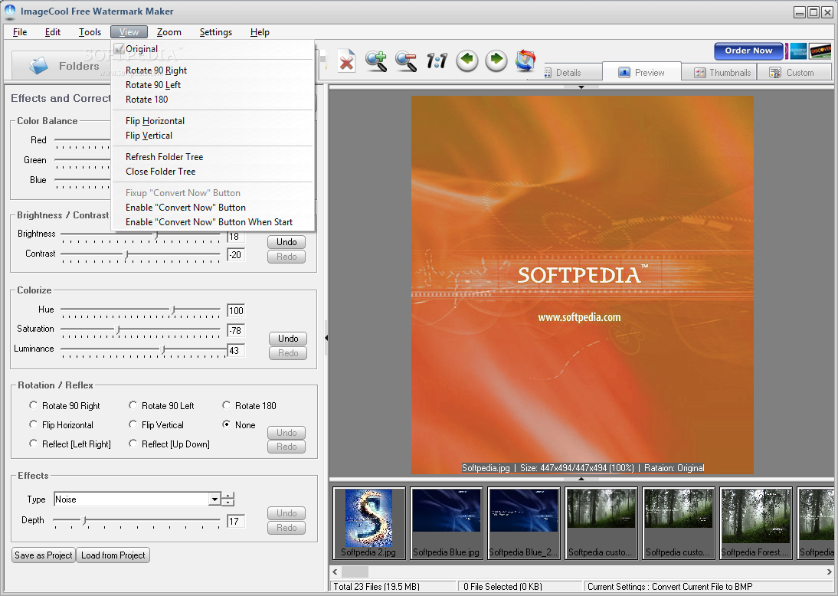
Task: Open the Settings menu
Action: (216, 32)
